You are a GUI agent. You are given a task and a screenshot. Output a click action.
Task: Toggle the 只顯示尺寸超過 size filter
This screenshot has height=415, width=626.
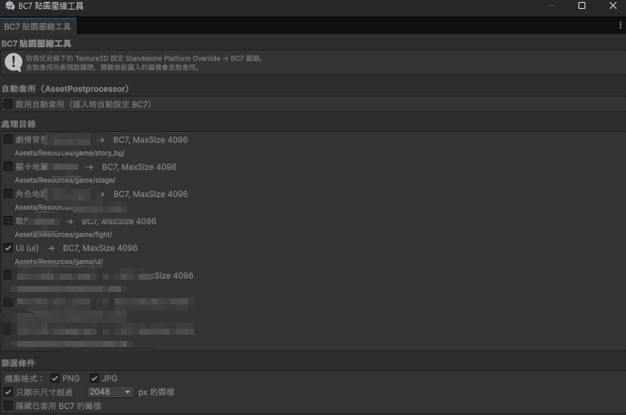tap(8, 392)
